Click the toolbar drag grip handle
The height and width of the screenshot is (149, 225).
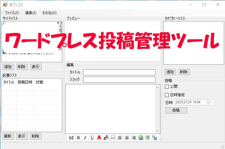tap(66, 138)
